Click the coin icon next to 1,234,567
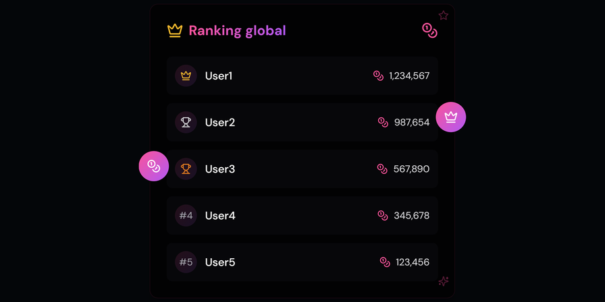This screenshot has height=302, width=605. pos(378,76)
